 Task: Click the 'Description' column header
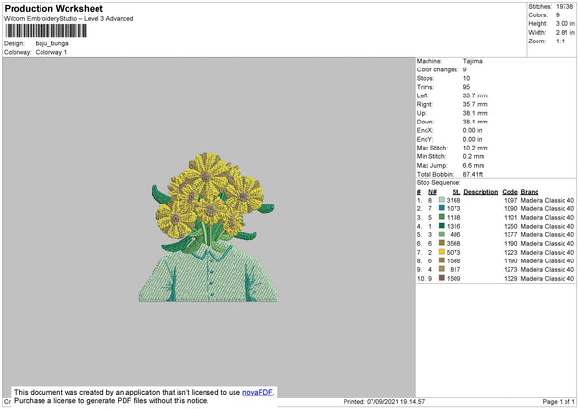point(481,192)
